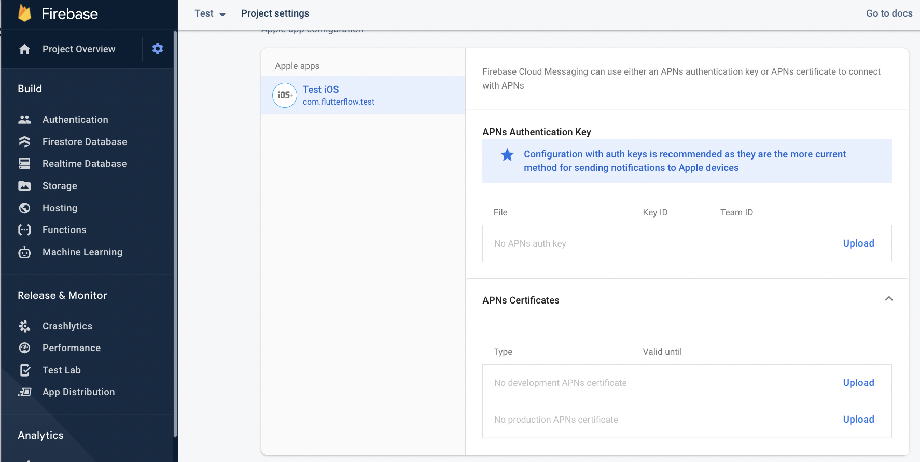Open the Functions section

pyautogui.click(x=64, y=230)
